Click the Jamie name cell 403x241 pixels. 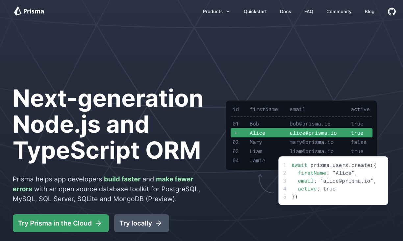tap(257, 161)
